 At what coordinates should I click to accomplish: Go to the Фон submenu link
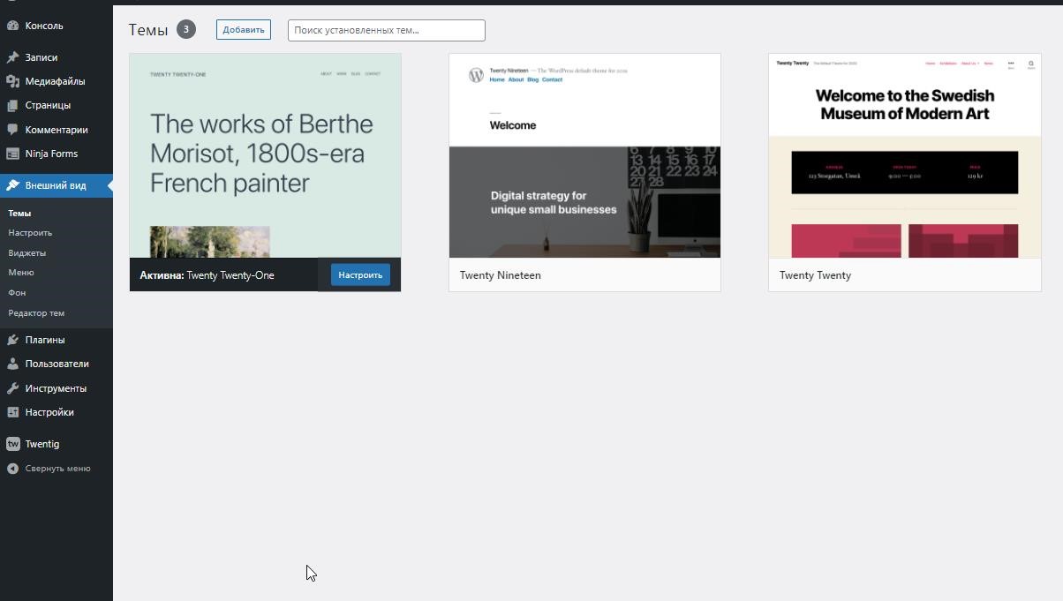(17, 292)
